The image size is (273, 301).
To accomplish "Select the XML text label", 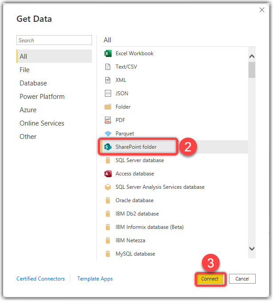I will click(121, 80).
